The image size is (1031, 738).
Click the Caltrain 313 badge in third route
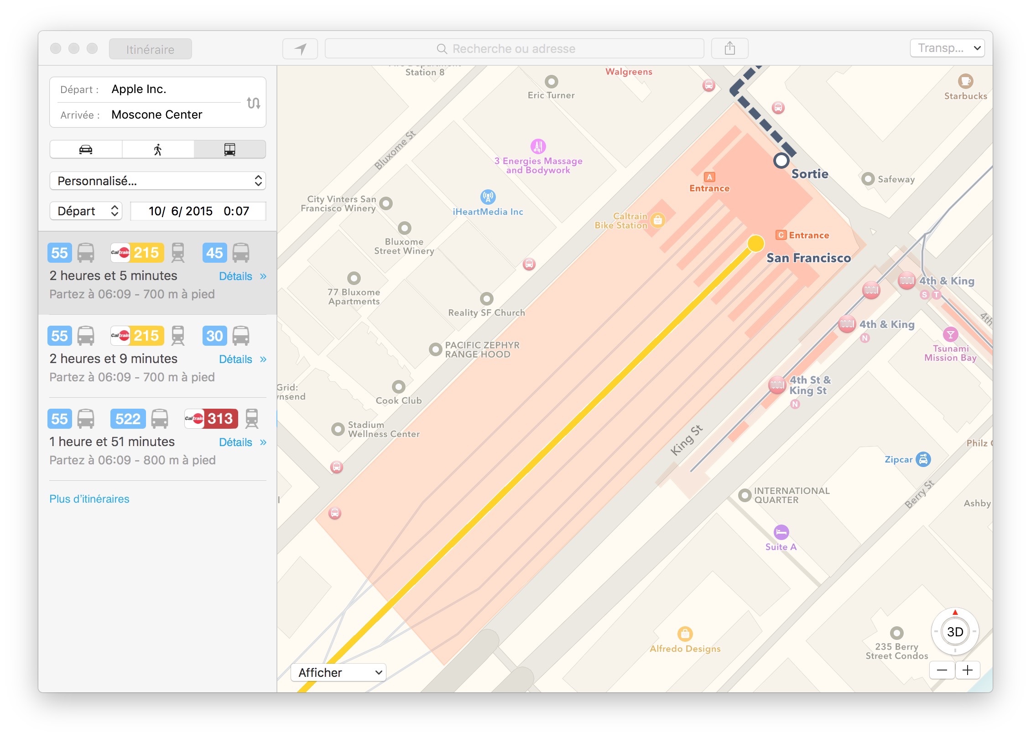click(x=211, y=418)
